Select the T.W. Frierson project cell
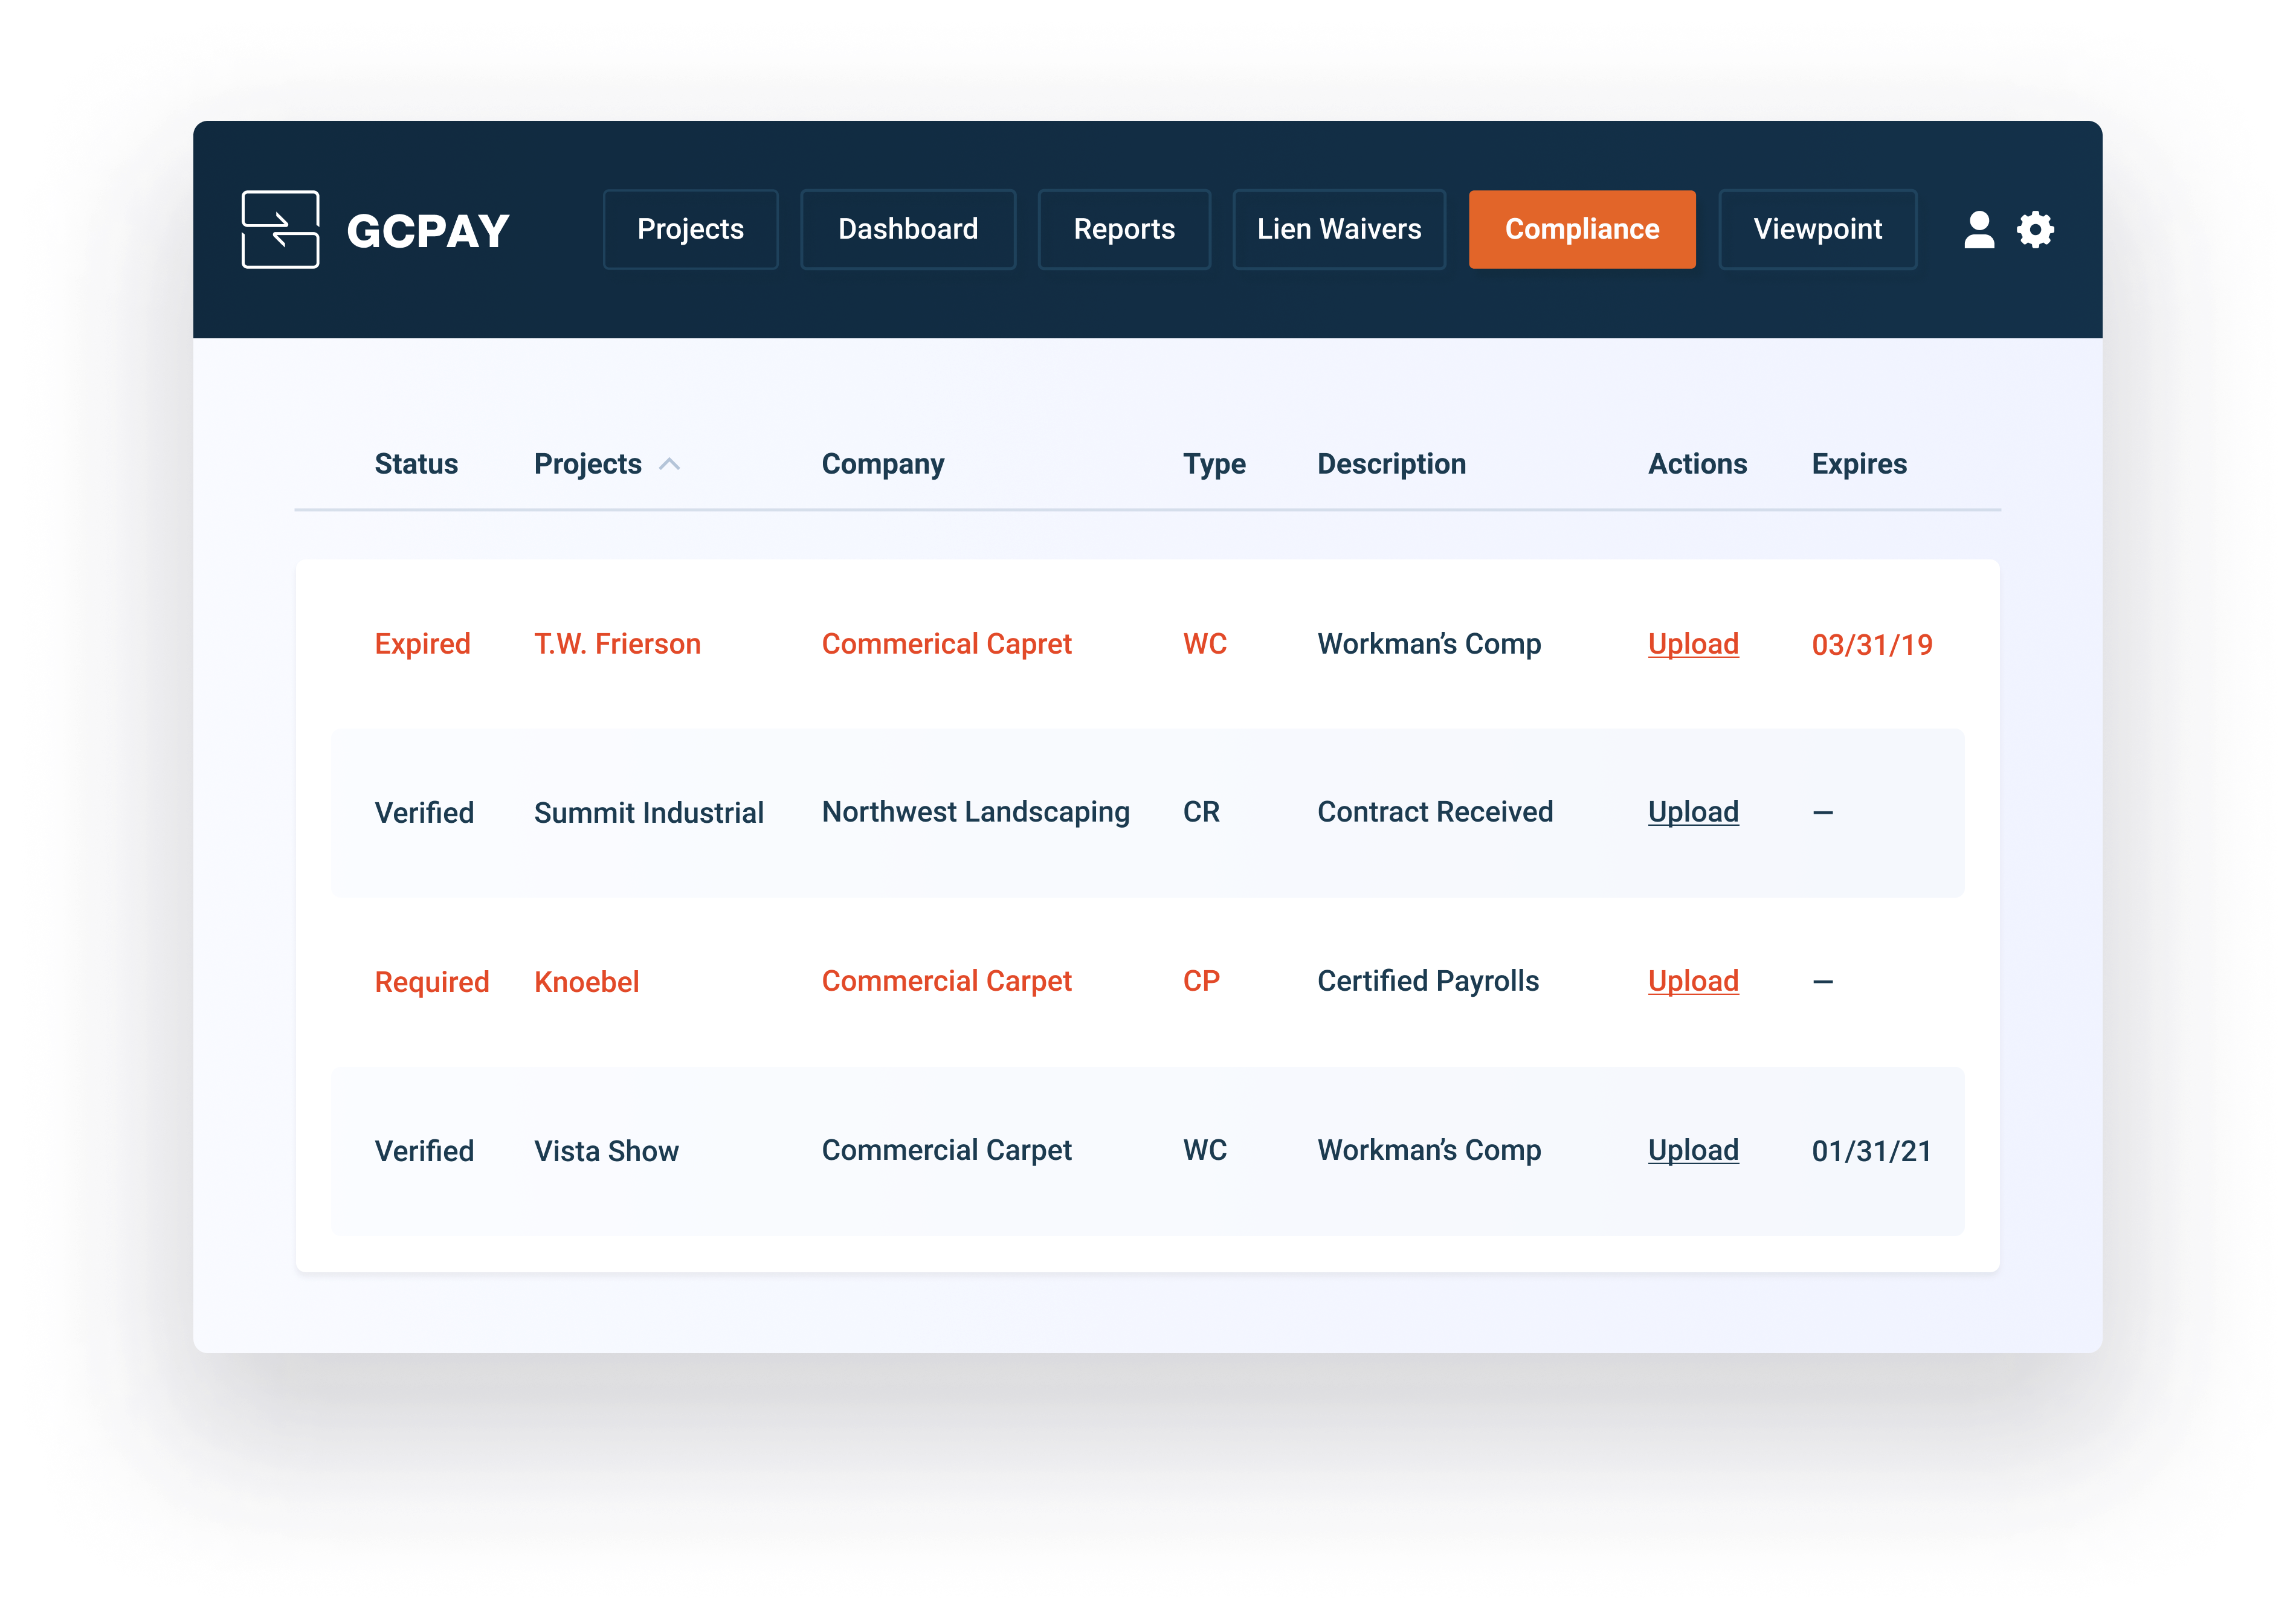The height and width of the screenshot is (1619, 2296). click(617, 644)
